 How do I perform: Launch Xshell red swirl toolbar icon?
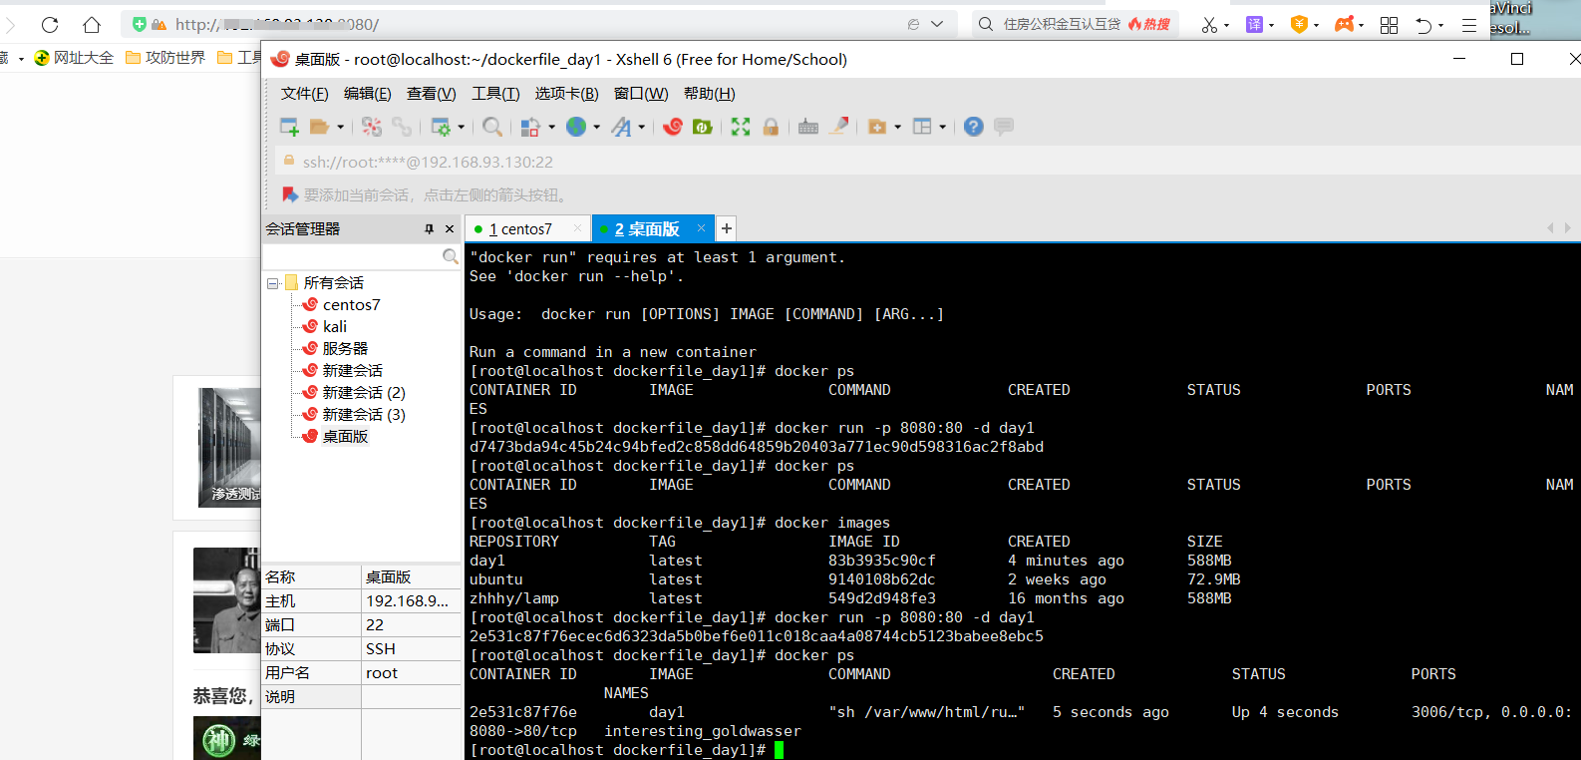tap(673, 127)
